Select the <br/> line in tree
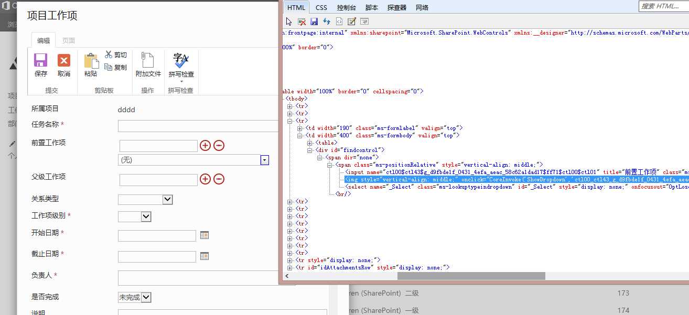689x315 pixels. point(343,194)
